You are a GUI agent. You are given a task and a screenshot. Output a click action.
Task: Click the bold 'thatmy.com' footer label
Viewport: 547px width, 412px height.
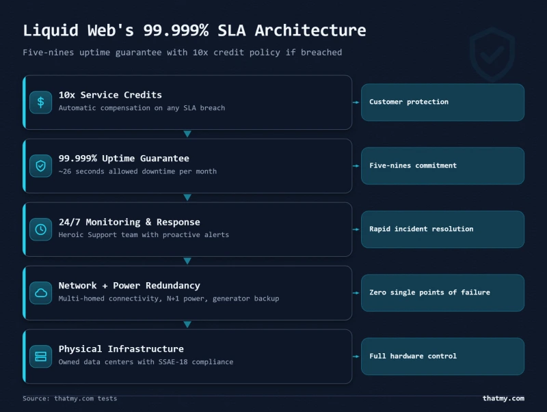(x=503, y=398)
